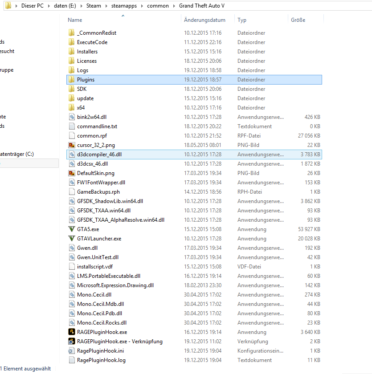
Task: Select the FW1FontWrapper.dll file name
Action: pos(101,183)
